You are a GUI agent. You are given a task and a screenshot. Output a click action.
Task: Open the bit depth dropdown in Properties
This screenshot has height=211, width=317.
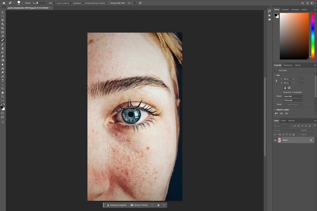(x=293, y=100)
